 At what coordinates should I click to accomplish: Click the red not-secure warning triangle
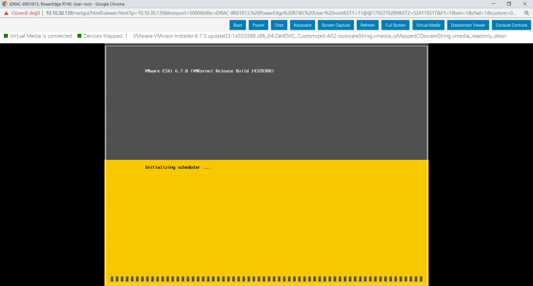6,13
